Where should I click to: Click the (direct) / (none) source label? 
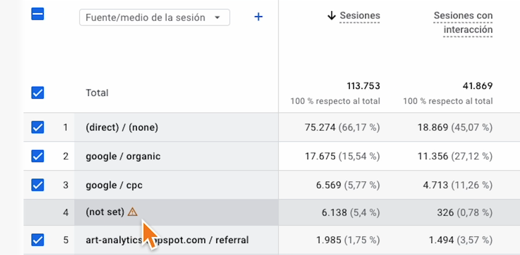[x=122, y=127]
